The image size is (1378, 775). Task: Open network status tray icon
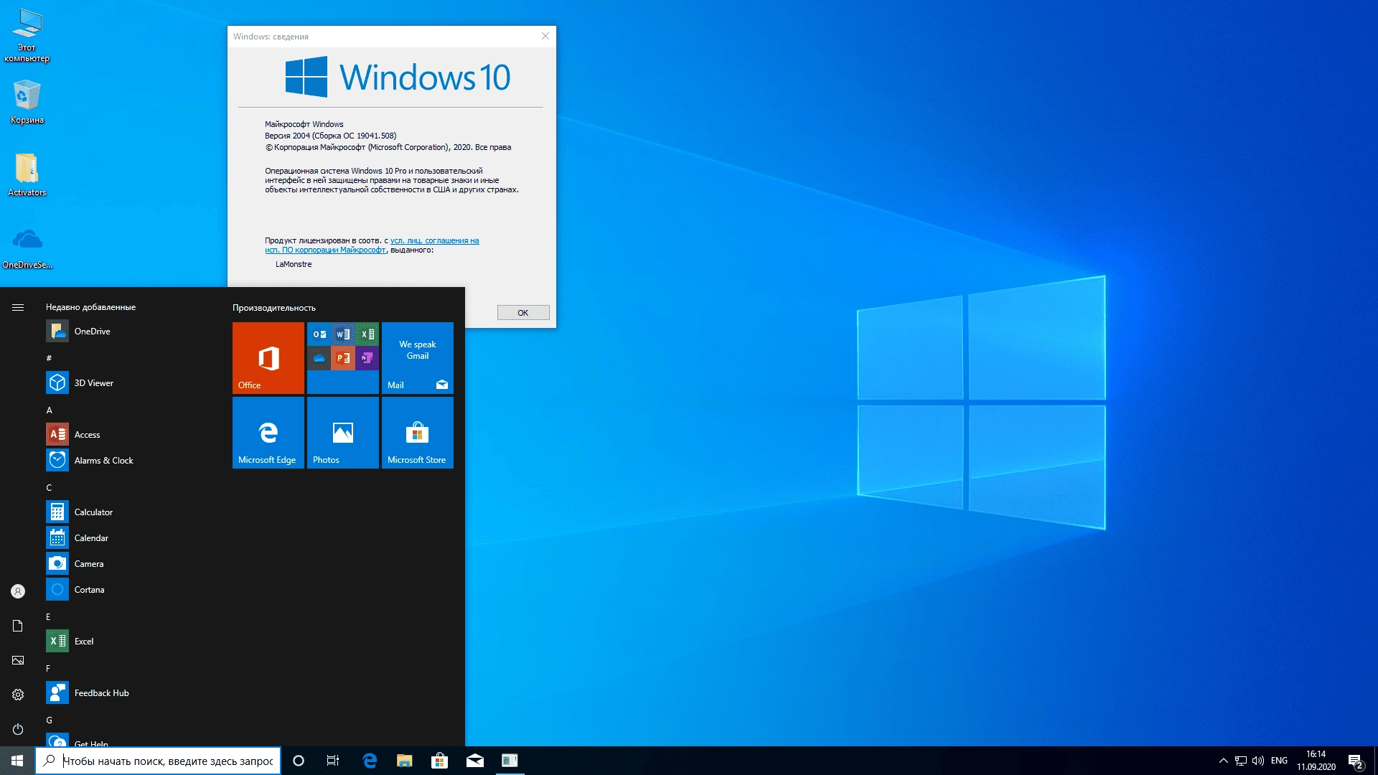point(1241,761)
